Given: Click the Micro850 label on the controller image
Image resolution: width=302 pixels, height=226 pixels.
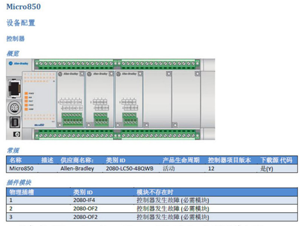Looking at the screenshot, I should point(39,125).
